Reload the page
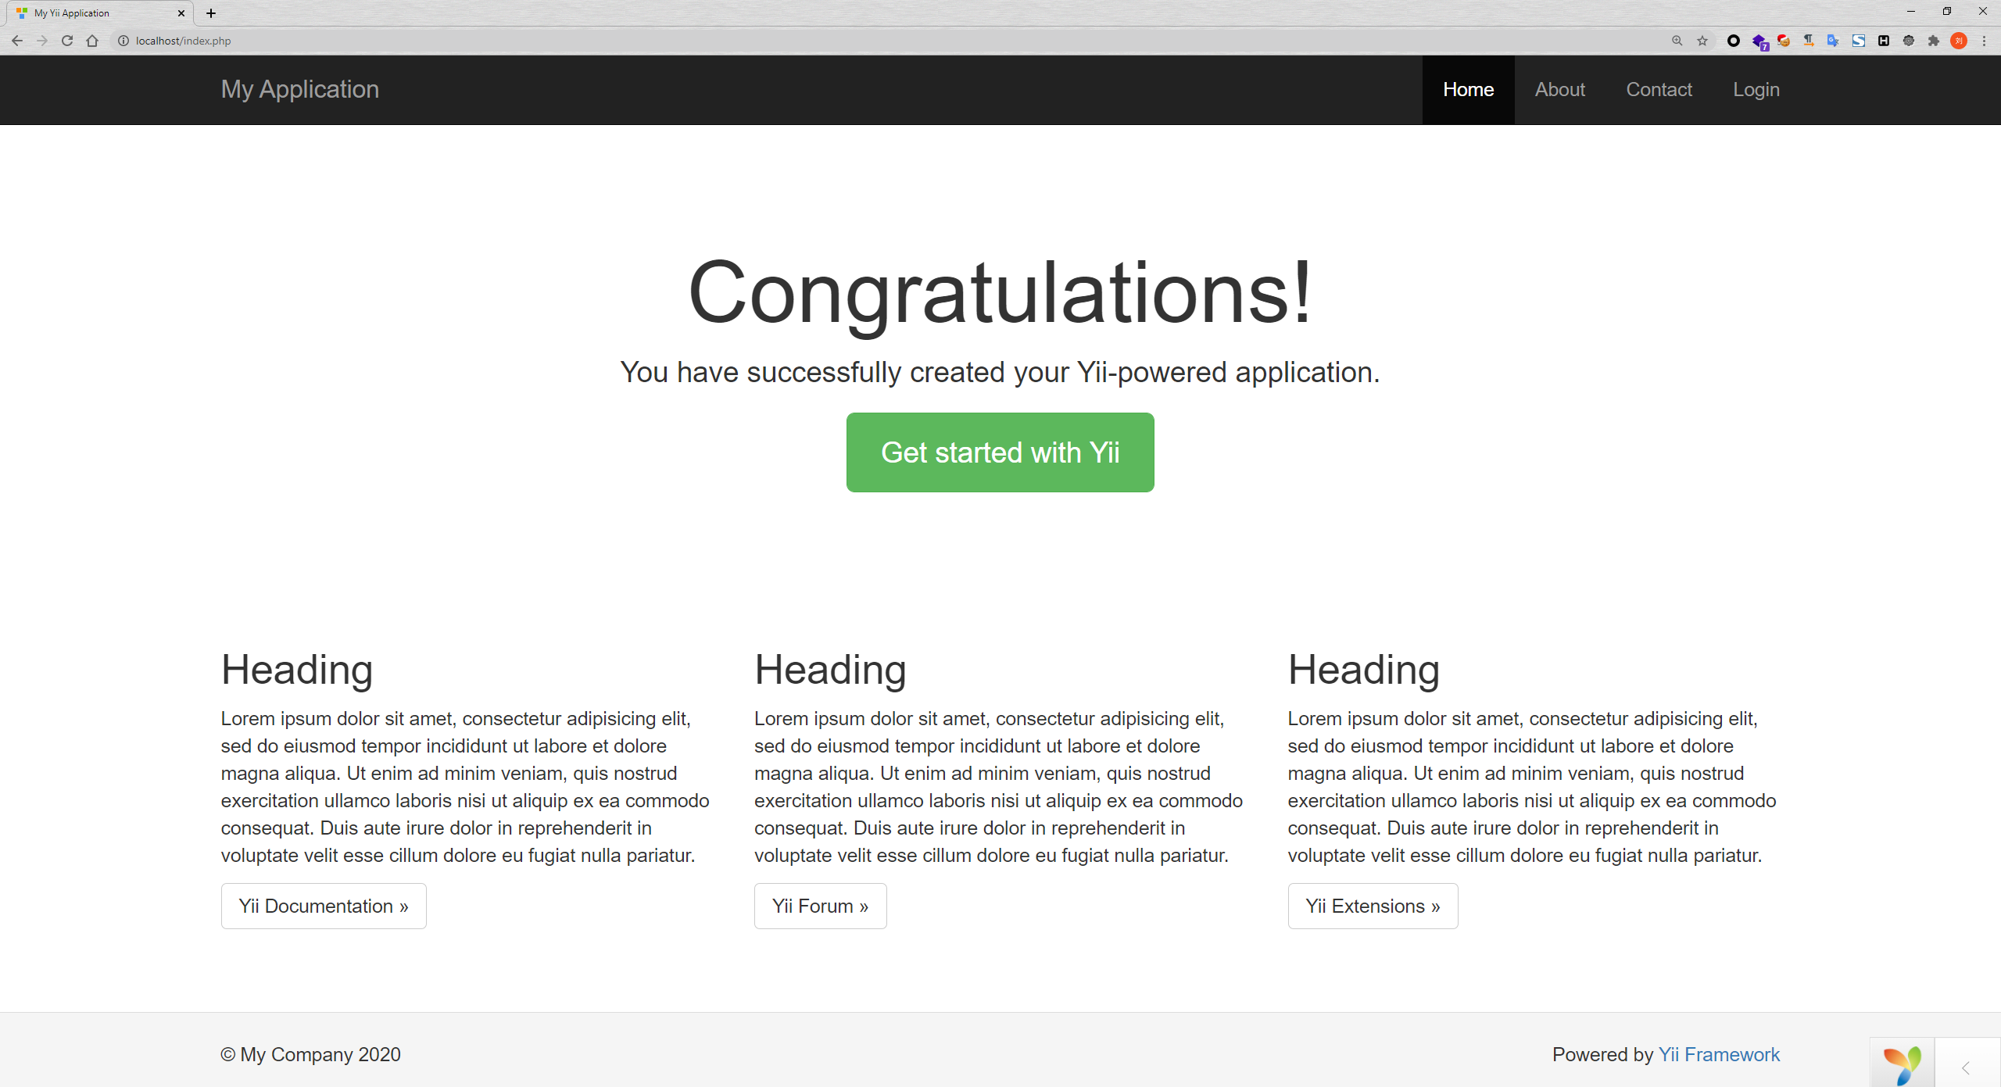This screenshot has height=1087, width=2001. pos(67,41)
